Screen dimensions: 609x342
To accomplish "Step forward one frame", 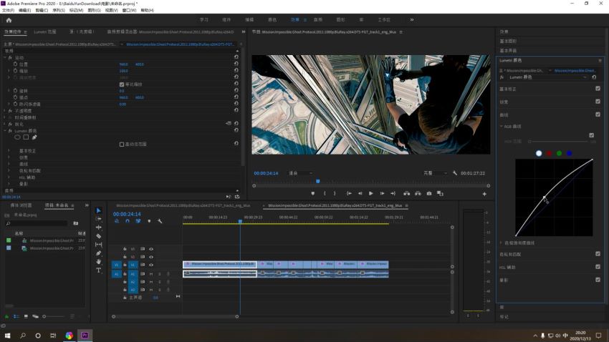I will coord(382,193).
